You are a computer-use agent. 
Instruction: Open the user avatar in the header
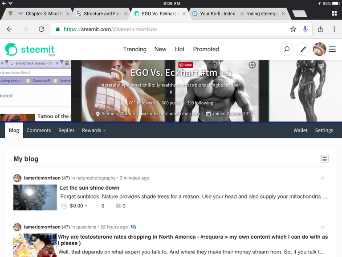[320, 49]
